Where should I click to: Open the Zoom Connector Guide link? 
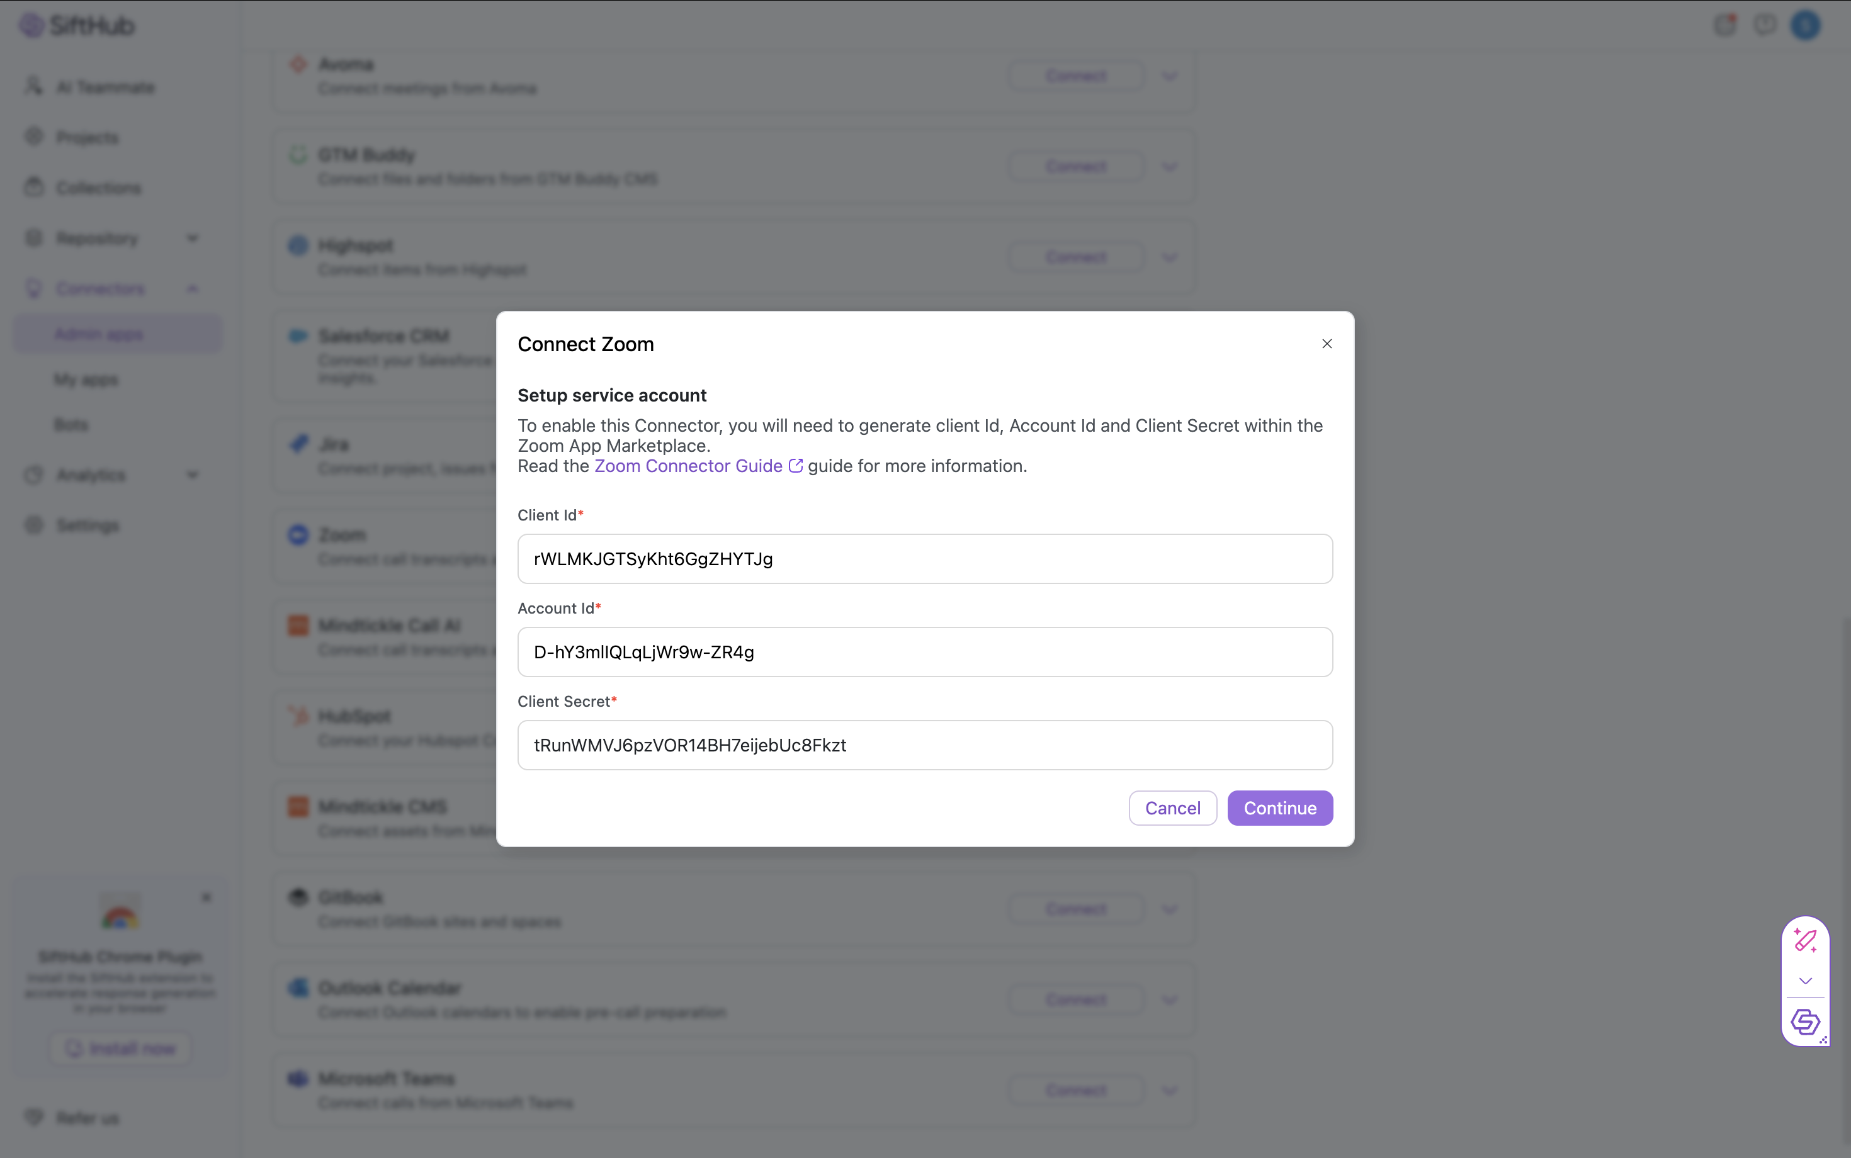pos(689,466)
